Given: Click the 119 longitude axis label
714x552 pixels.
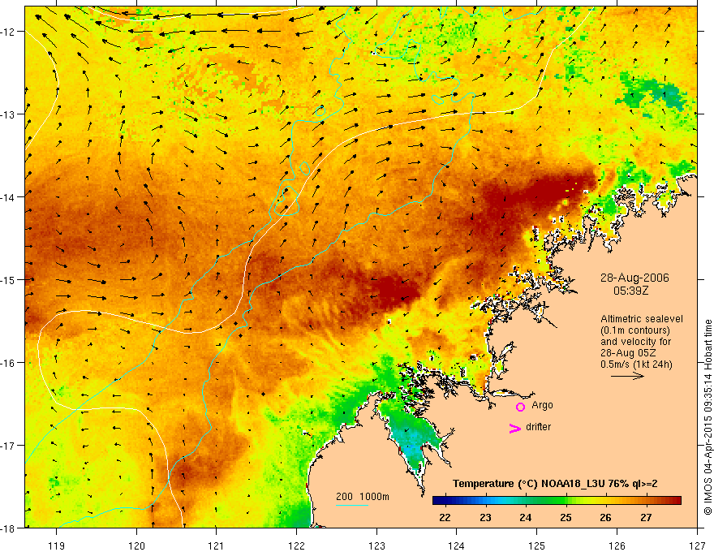Looking at the screenshot, I should point(57,546).
